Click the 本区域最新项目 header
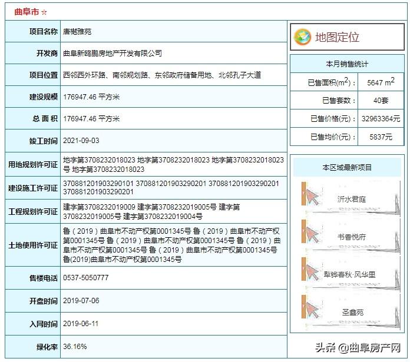This screenshot has height=362, width=410. click(x=347, y=167)
